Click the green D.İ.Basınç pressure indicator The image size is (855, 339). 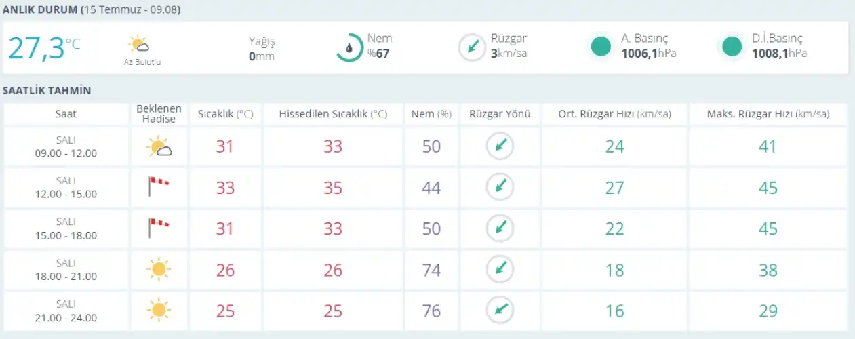732,47
